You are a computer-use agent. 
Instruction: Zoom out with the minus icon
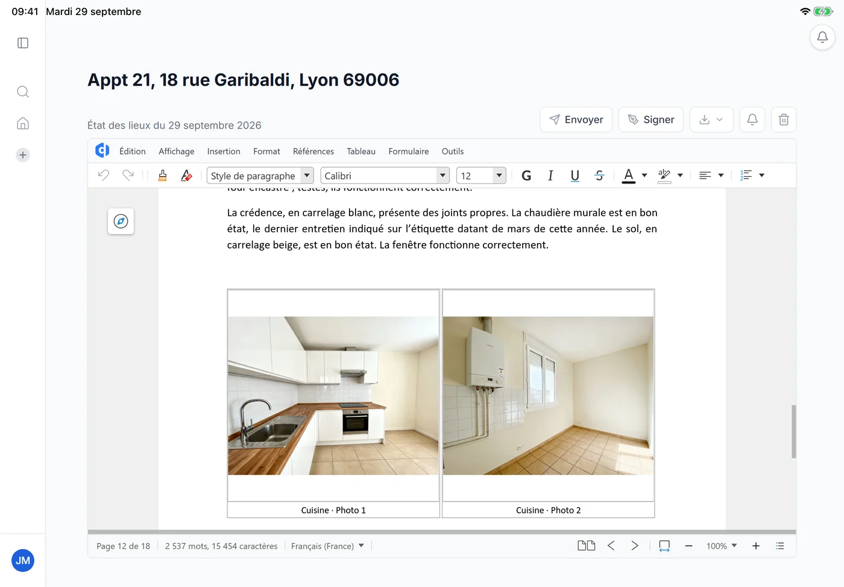point(688,546)
